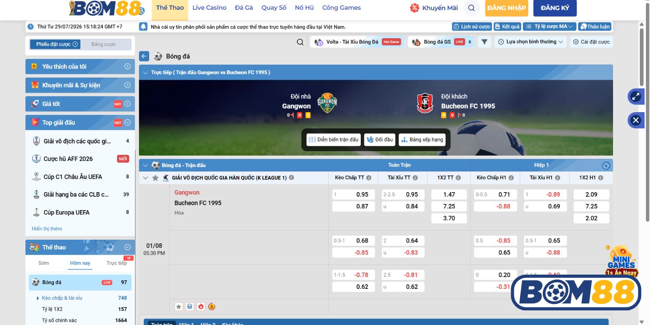Click the Khuyến Mãi promotions icon

pos(414,8)
